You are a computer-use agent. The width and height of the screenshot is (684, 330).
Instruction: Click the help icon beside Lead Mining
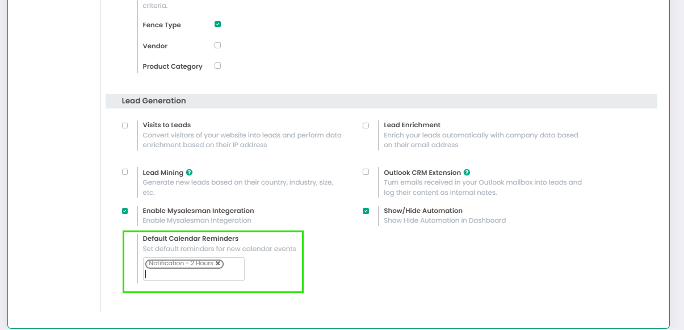[x=189, y=173]
